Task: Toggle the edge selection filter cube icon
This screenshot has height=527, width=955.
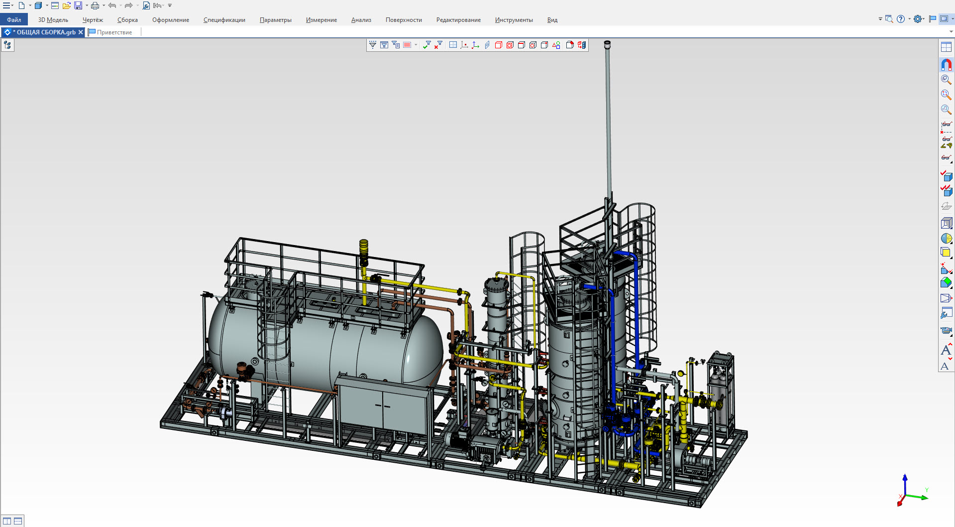Action: pos(522,45)
